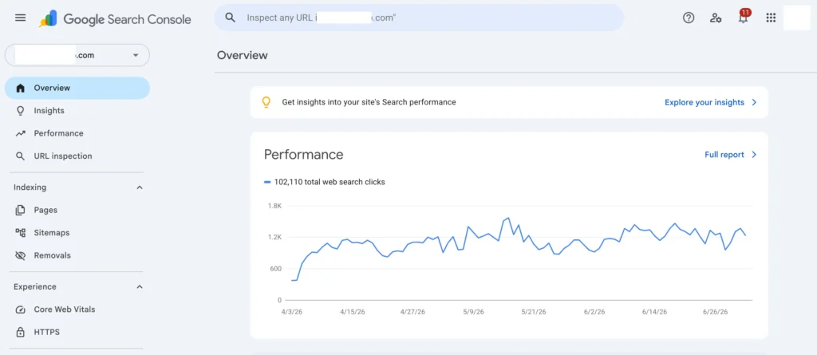Click the Sitemaps icon
This screenshot has height=355, width=817.
click(x=20, y=232)
